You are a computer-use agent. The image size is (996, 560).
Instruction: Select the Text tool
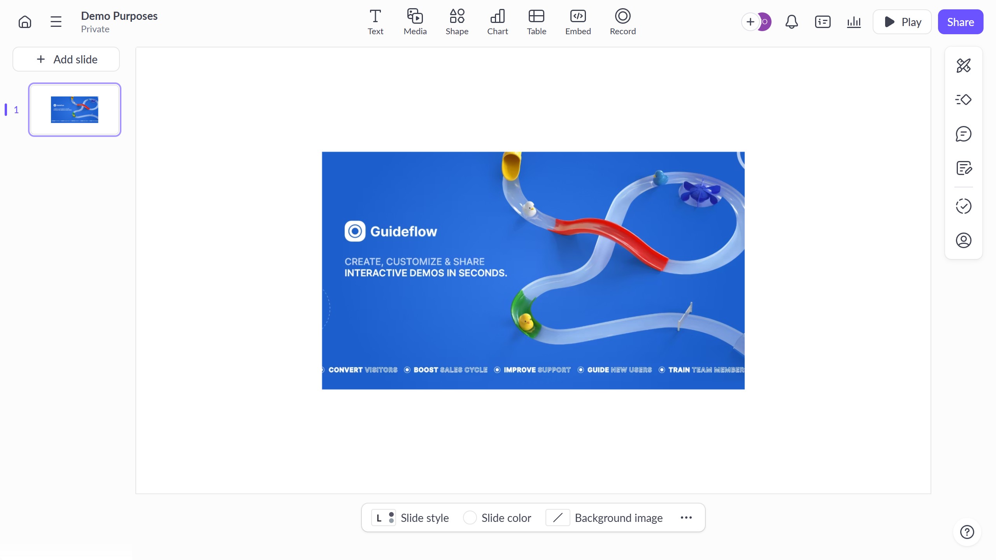coord(375,22)
